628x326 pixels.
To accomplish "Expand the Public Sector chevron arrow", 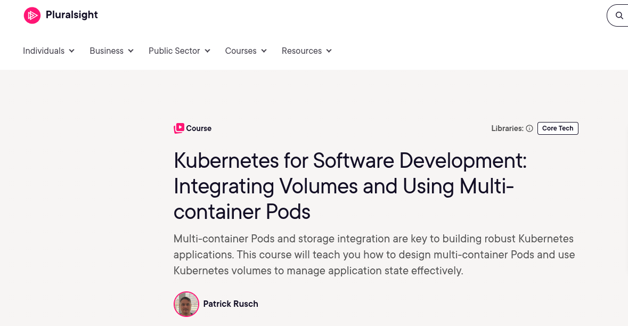I will 207,51.
